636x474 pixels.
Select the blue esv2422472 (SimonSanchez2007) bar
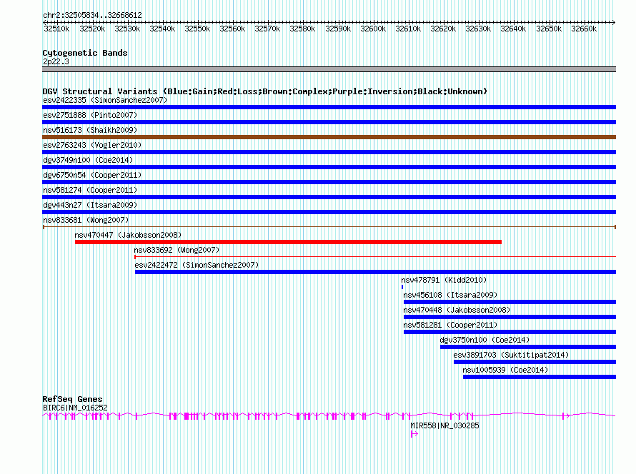376,272
